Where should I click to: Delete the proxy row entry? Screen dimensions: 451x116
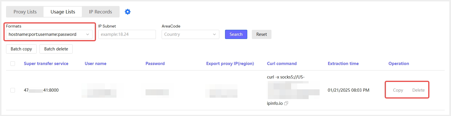pos(418,90)
